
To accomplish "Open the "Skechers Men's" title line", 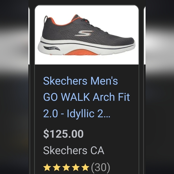I will click(80, 81).
